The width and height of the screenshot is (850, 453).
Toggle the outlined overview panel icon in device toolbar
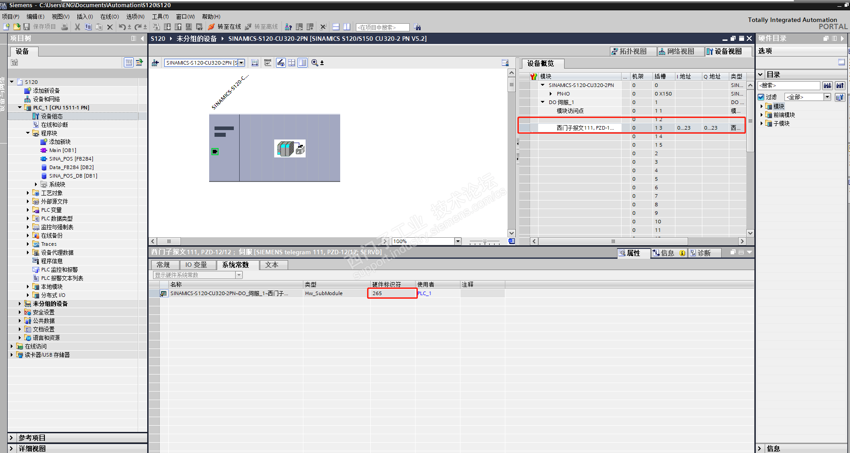302,63
